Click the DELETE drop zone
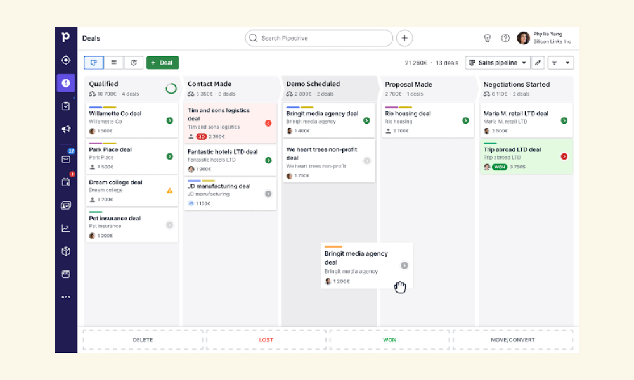The image size is (634, 380). tap(143, 340)
